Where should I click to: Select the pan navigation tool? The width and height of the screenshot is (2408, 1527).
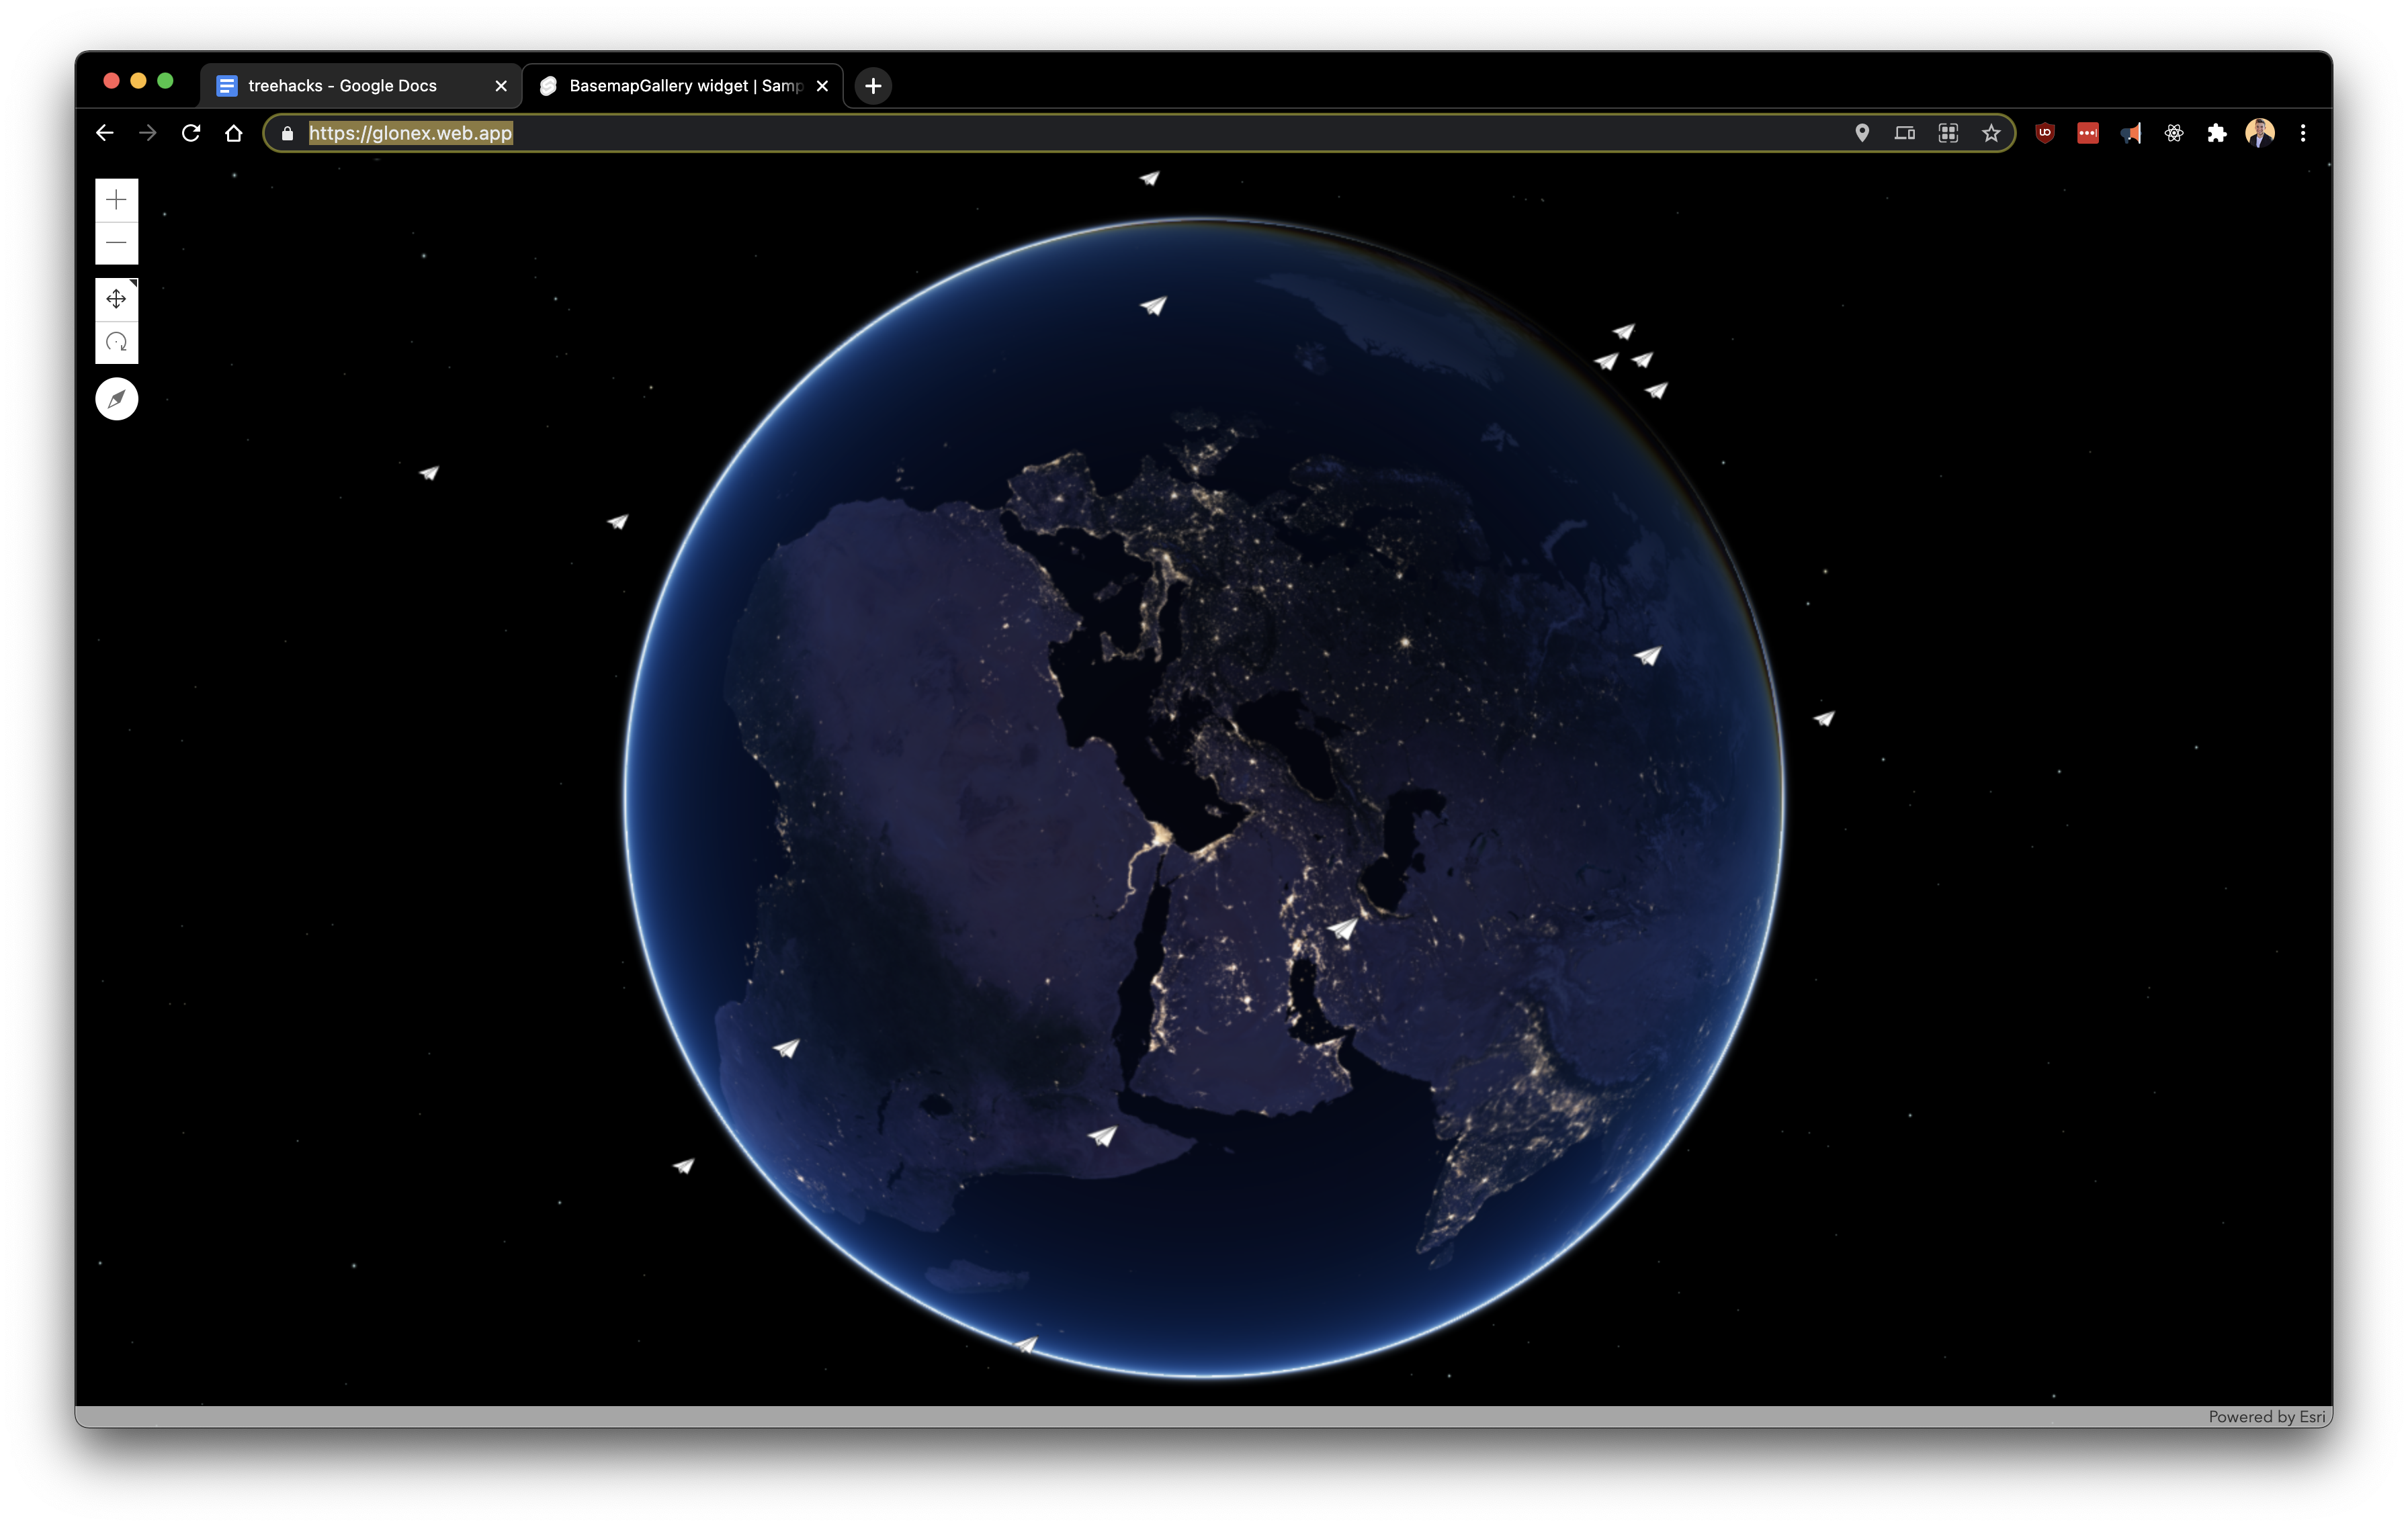pyautogui.click(x=116, y=299)
